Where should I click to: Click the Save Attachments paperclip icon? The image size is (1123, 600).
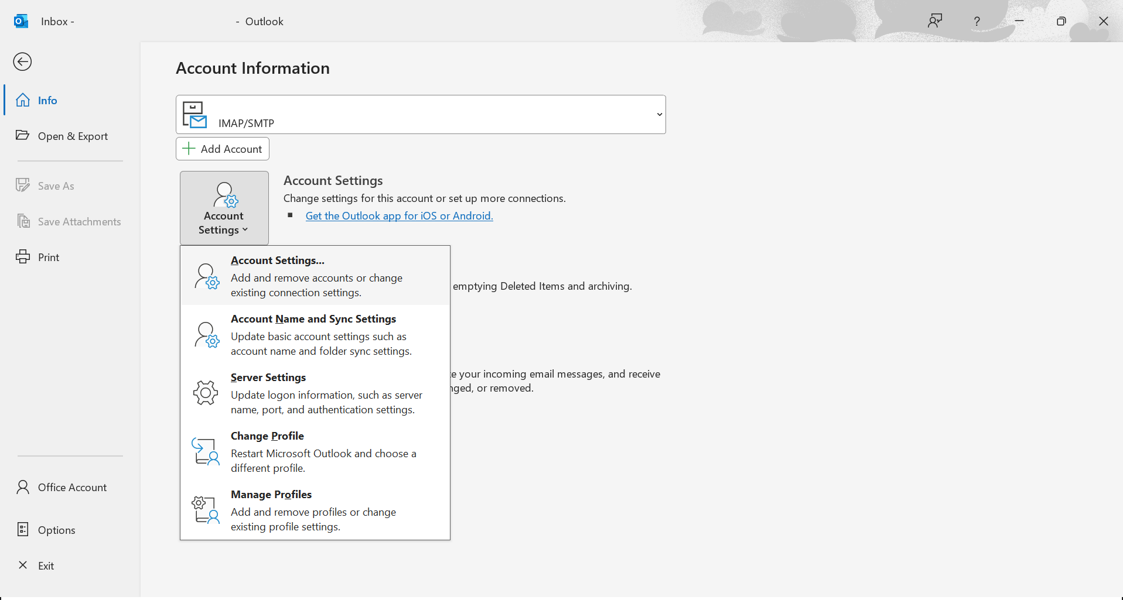[23, 221]
